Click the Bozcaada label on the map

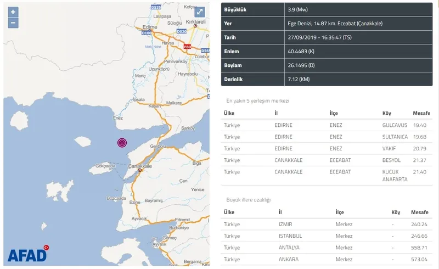tap(116, 198)
